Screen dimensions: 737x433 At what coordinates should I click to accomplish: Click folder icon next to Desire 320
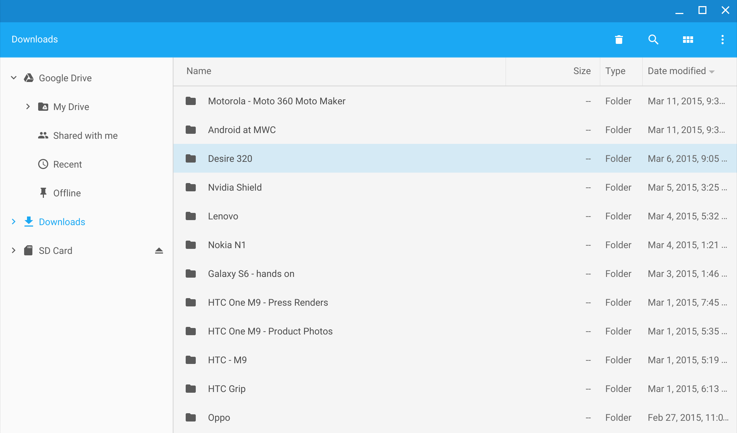pyautogui.click(x=191, y=159)
